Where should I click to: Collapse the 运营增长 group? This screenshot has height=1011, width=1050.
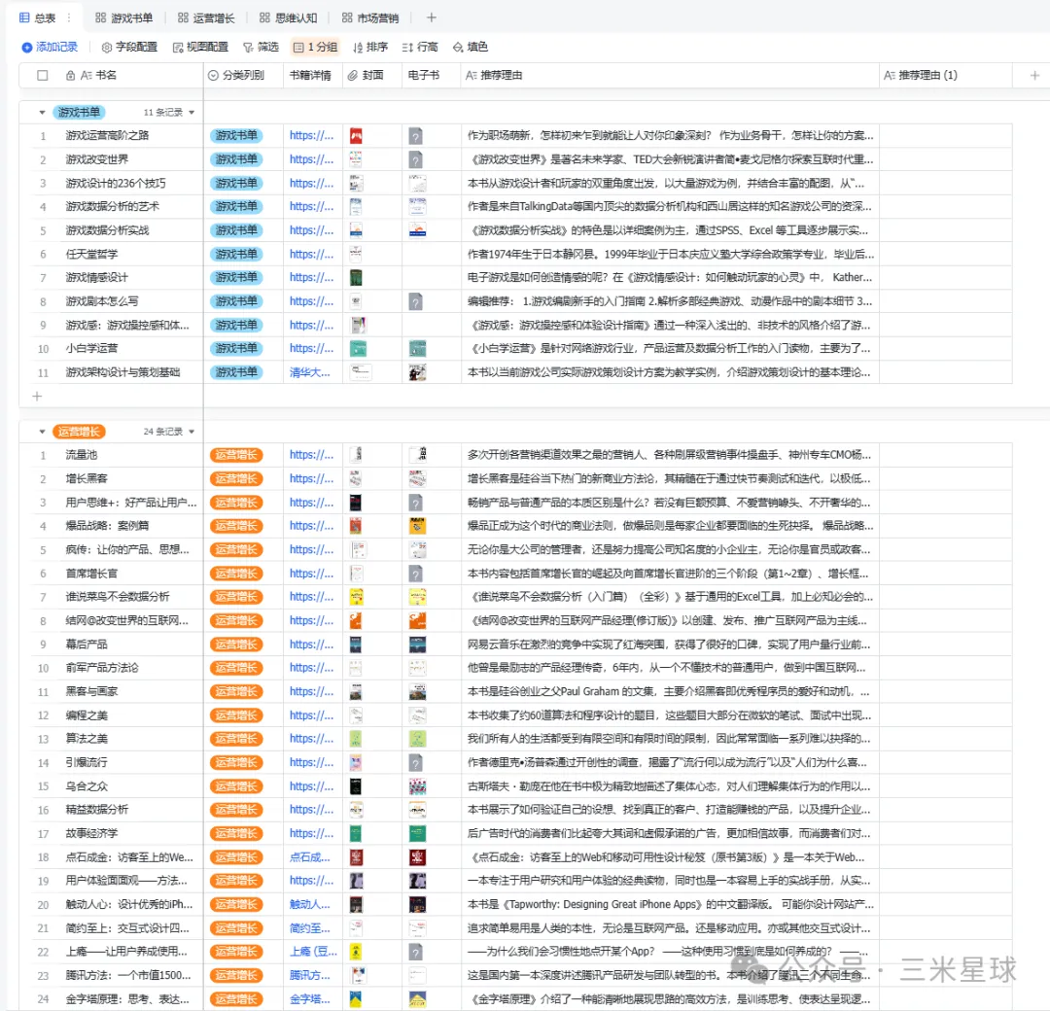click(x=42, y=432)
